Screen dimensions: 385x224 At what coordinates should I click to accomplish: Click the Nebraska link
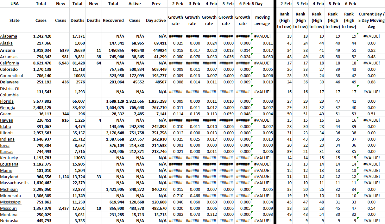pyautogui.click(x=9, y=221)
